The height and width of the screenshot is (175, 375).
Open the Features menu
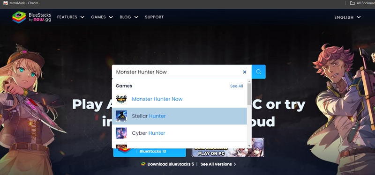[x=67, y=17]
